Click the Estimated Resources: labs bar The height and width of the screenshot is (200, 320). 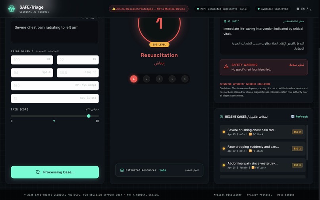tap(159, 170)
